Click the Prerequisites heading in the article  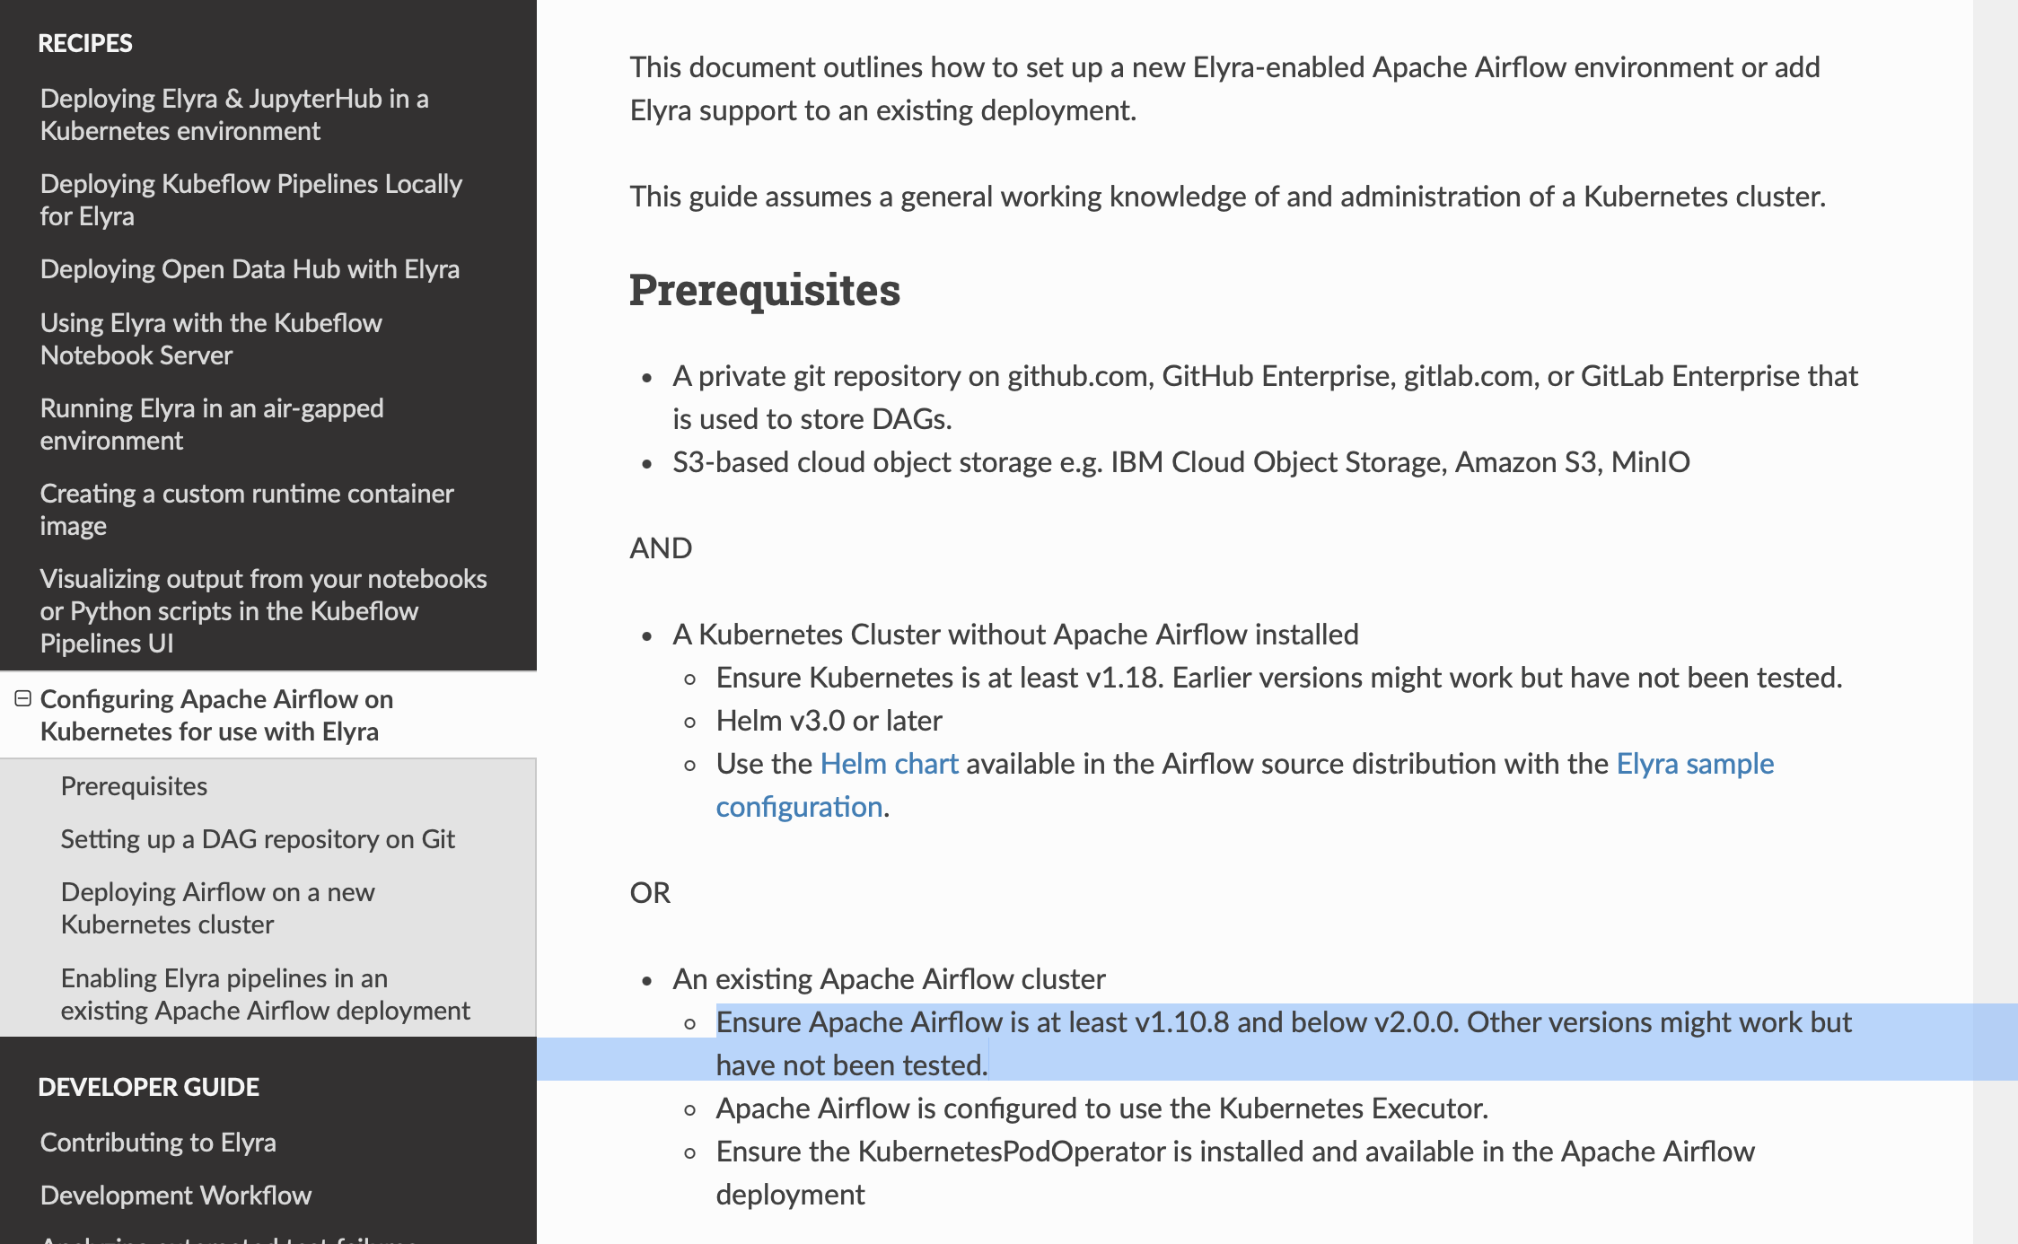pyautogui.click(x=764, y=290)
